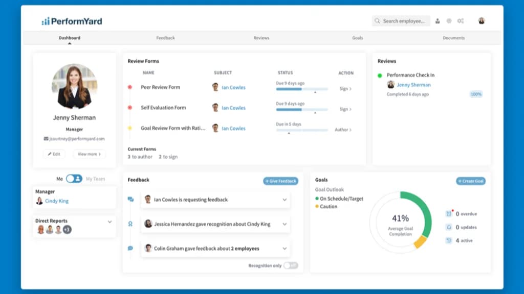Click Cindy King's avatar under Manager
Image resolution: width=524 pixels, height=294 pixels.
39,201
